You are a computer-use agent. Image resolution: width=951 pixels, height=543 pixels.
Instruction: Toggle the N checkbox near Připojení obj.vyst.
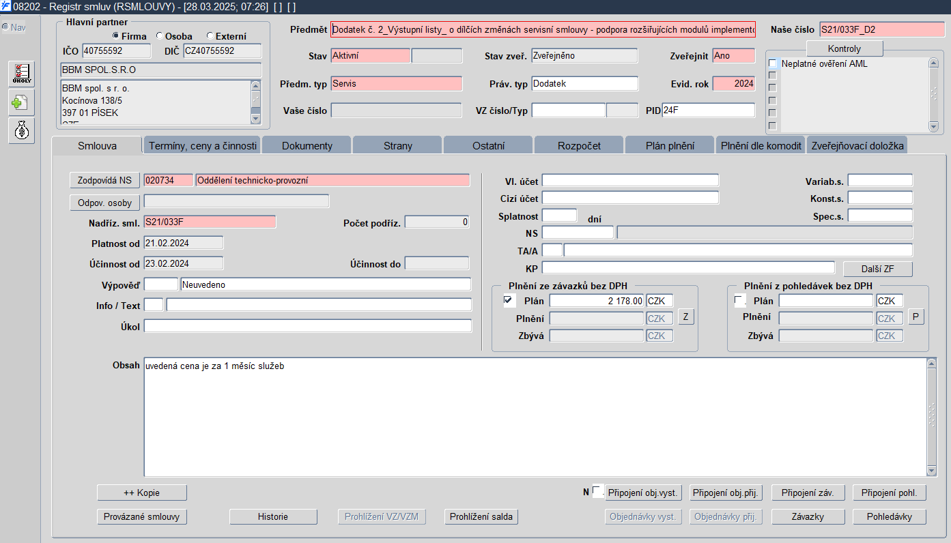(597, 491)
